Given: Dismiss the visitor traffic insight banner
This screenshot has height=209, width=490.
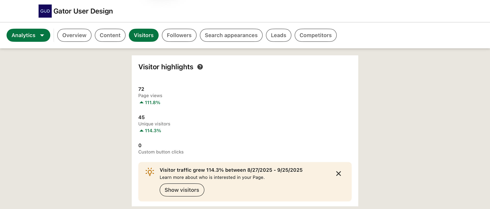Looking at the screenshot, I should point(338,174).
